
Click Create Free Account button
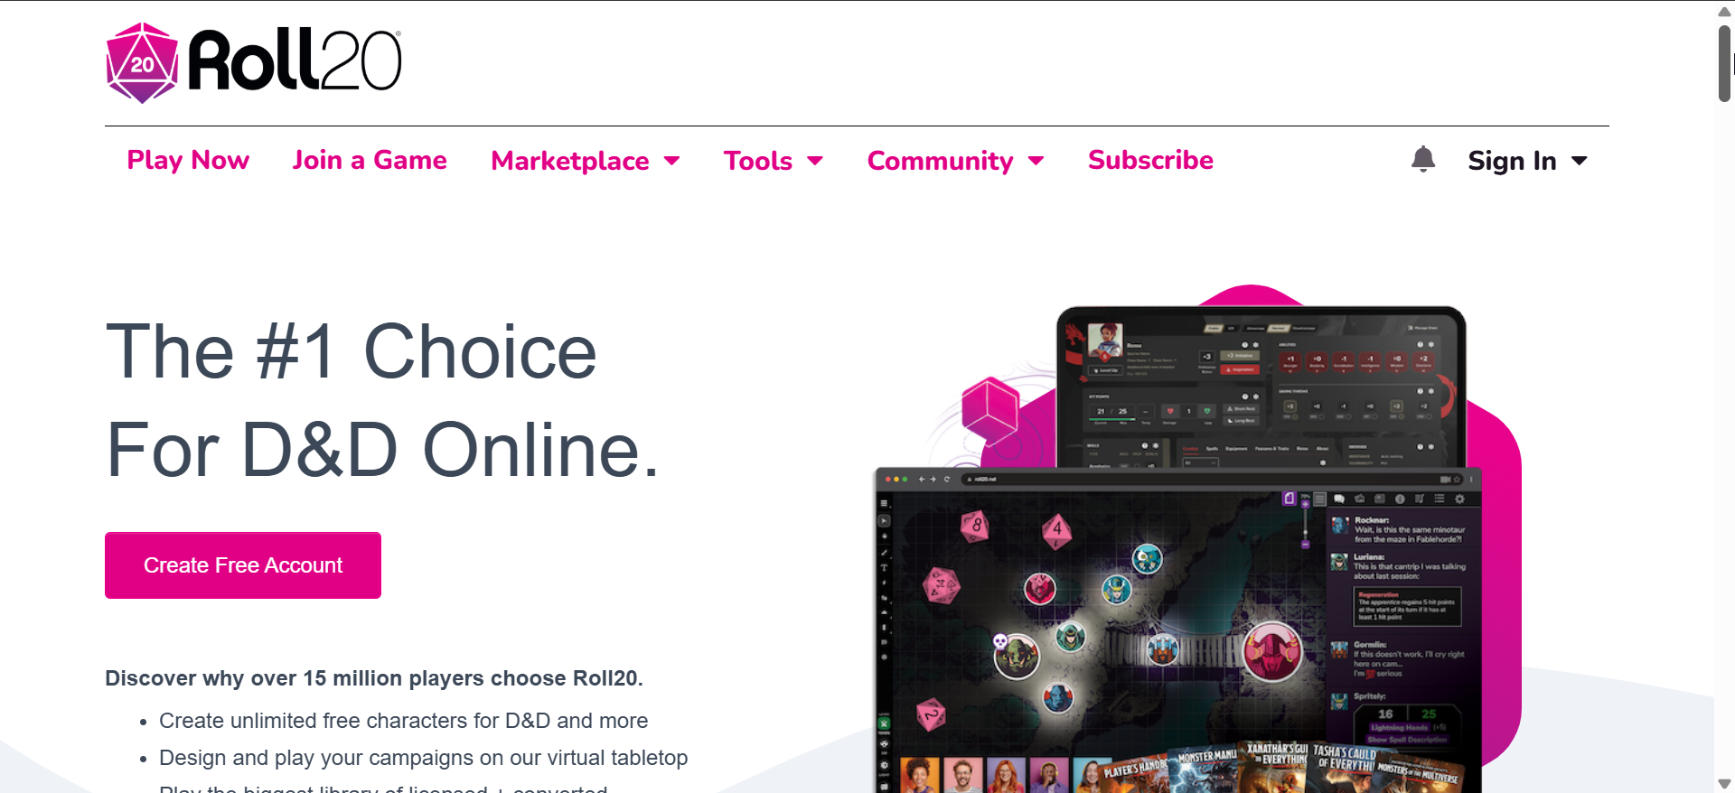(x=243, y=565)
